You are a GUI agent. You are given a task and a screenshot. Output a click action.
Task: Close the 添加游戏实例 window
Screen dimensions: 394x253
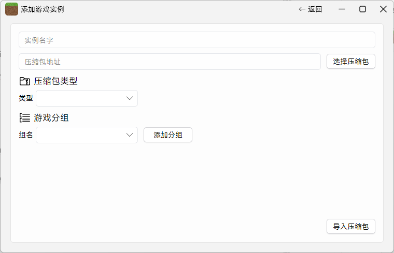(x=383, y=9)
